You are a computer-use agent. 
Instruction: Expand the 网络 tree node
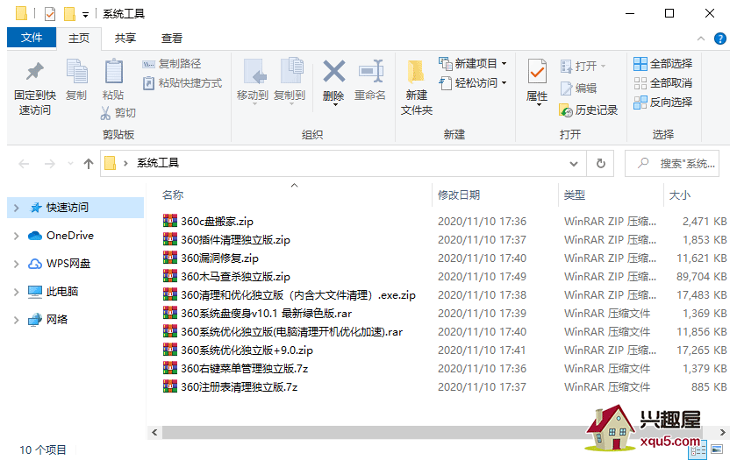coord(17,320)
